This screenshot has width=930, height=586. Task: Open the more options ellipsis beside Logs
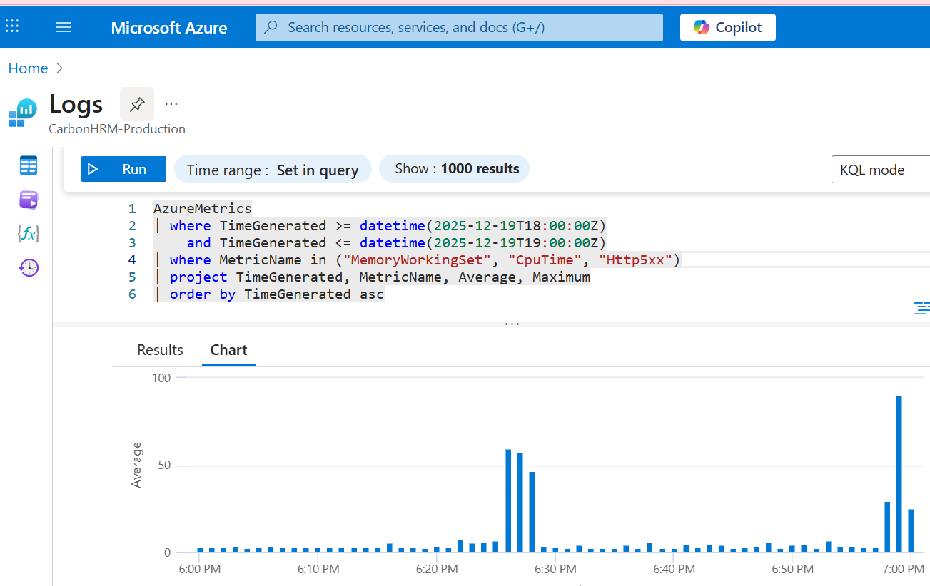point(171,104)
